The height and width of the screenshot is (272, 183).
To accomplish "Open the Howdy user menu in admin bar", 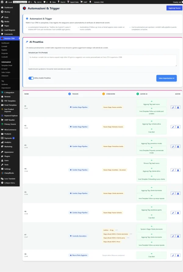I will point(178,2).
